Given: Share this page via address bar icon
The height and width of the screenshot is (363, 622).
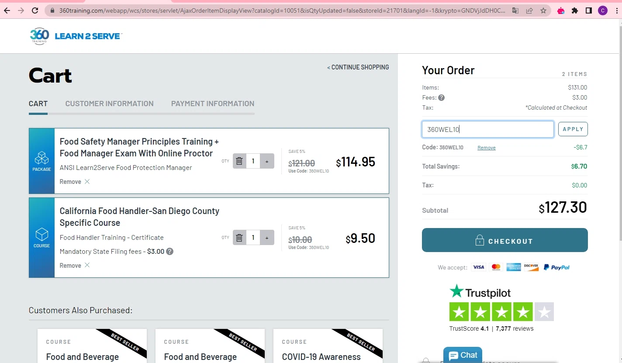Looking at the screenshot, I should tap(529, 10).
